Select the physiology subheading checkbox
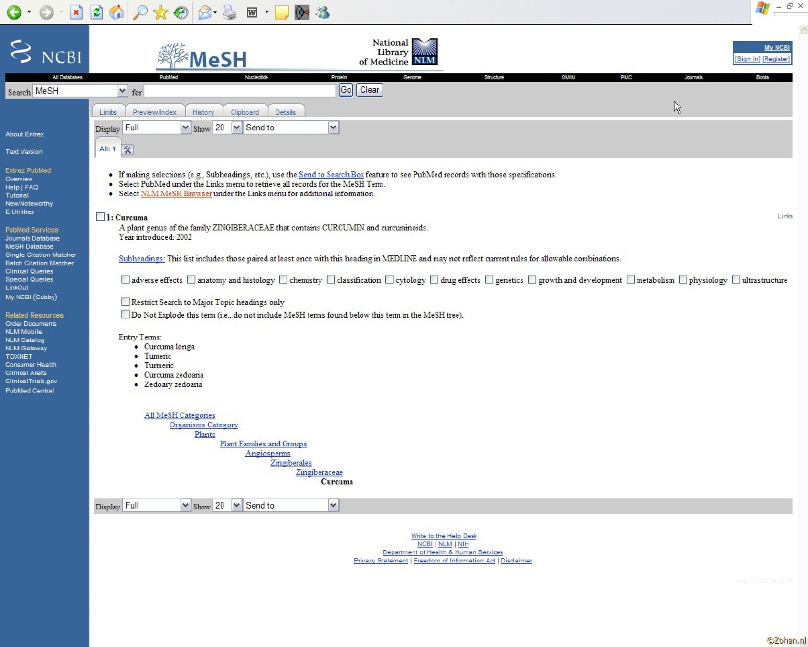 (683, 279)
